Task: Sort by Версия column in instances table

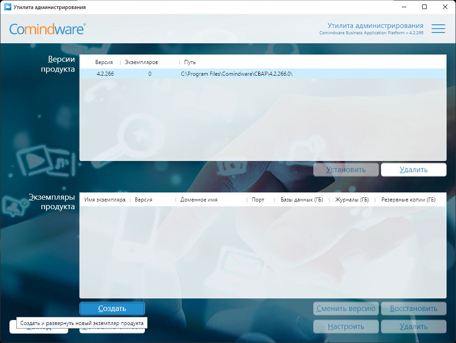Action: click(144, 200)
